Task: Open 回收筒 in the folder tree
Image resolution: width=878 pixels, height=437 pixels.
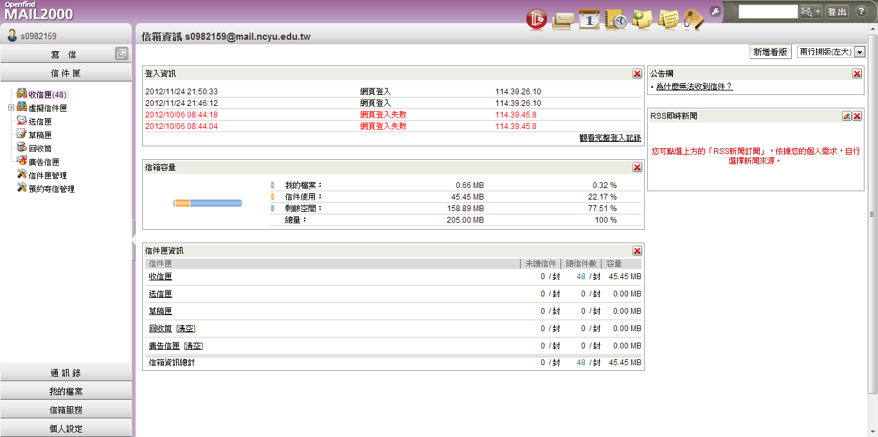Action: (x=40, y=149)
